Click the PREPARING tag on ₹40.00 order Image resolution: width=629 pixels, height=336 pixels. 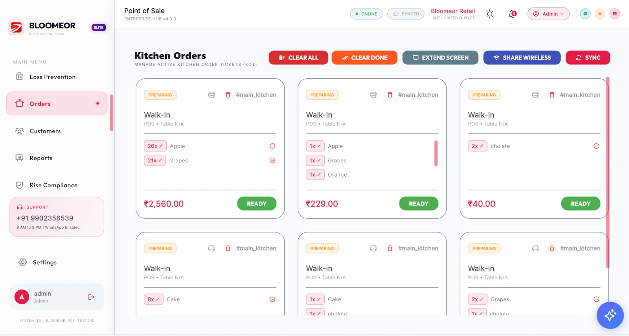click(x=484, y=95)
